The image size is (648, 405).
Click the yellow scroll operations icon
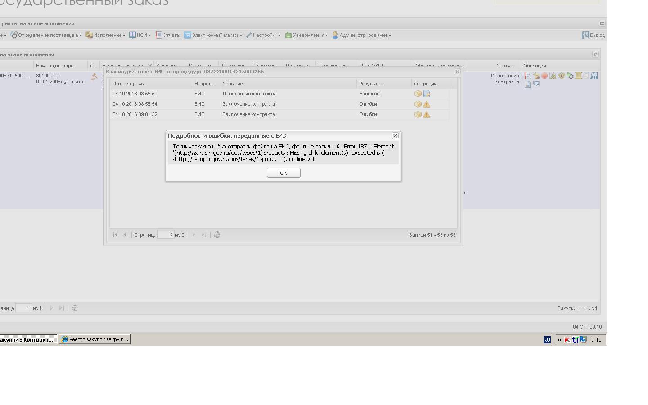click(579, 76)
